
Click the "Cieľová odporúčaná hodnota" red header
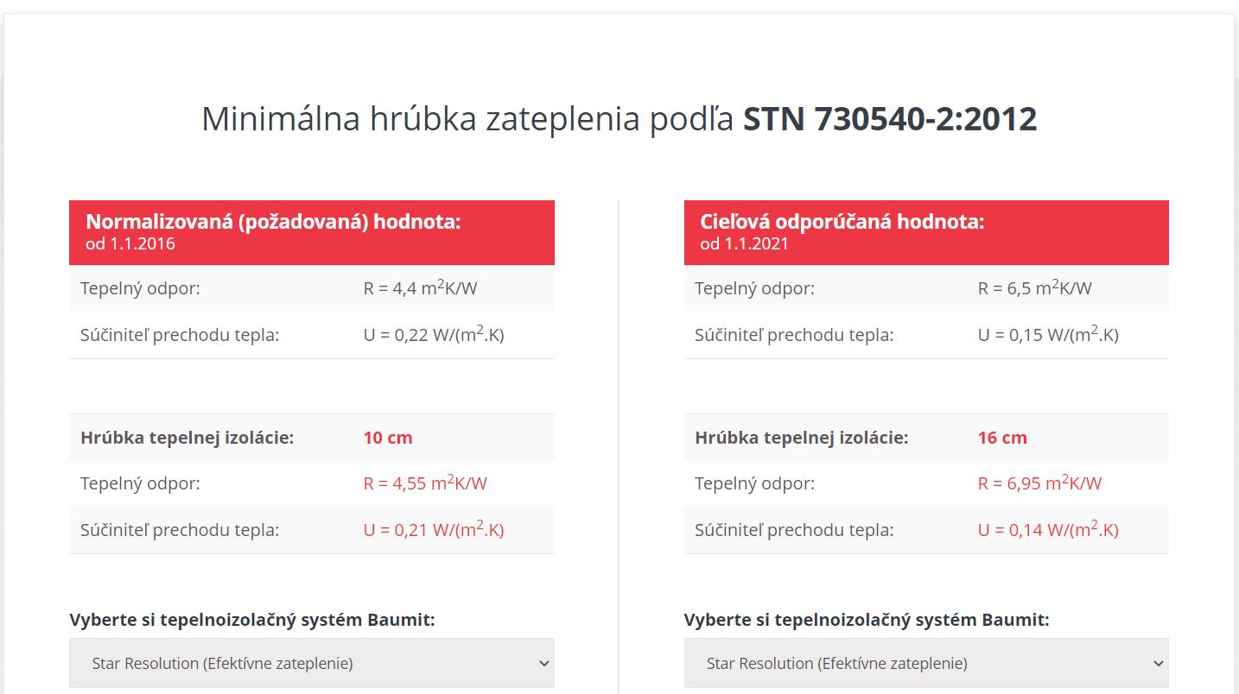coord(842,222)
